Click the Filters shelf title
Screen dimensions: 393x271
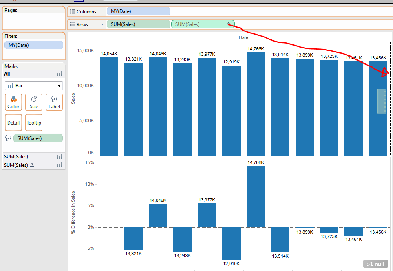tap(11, 36)
